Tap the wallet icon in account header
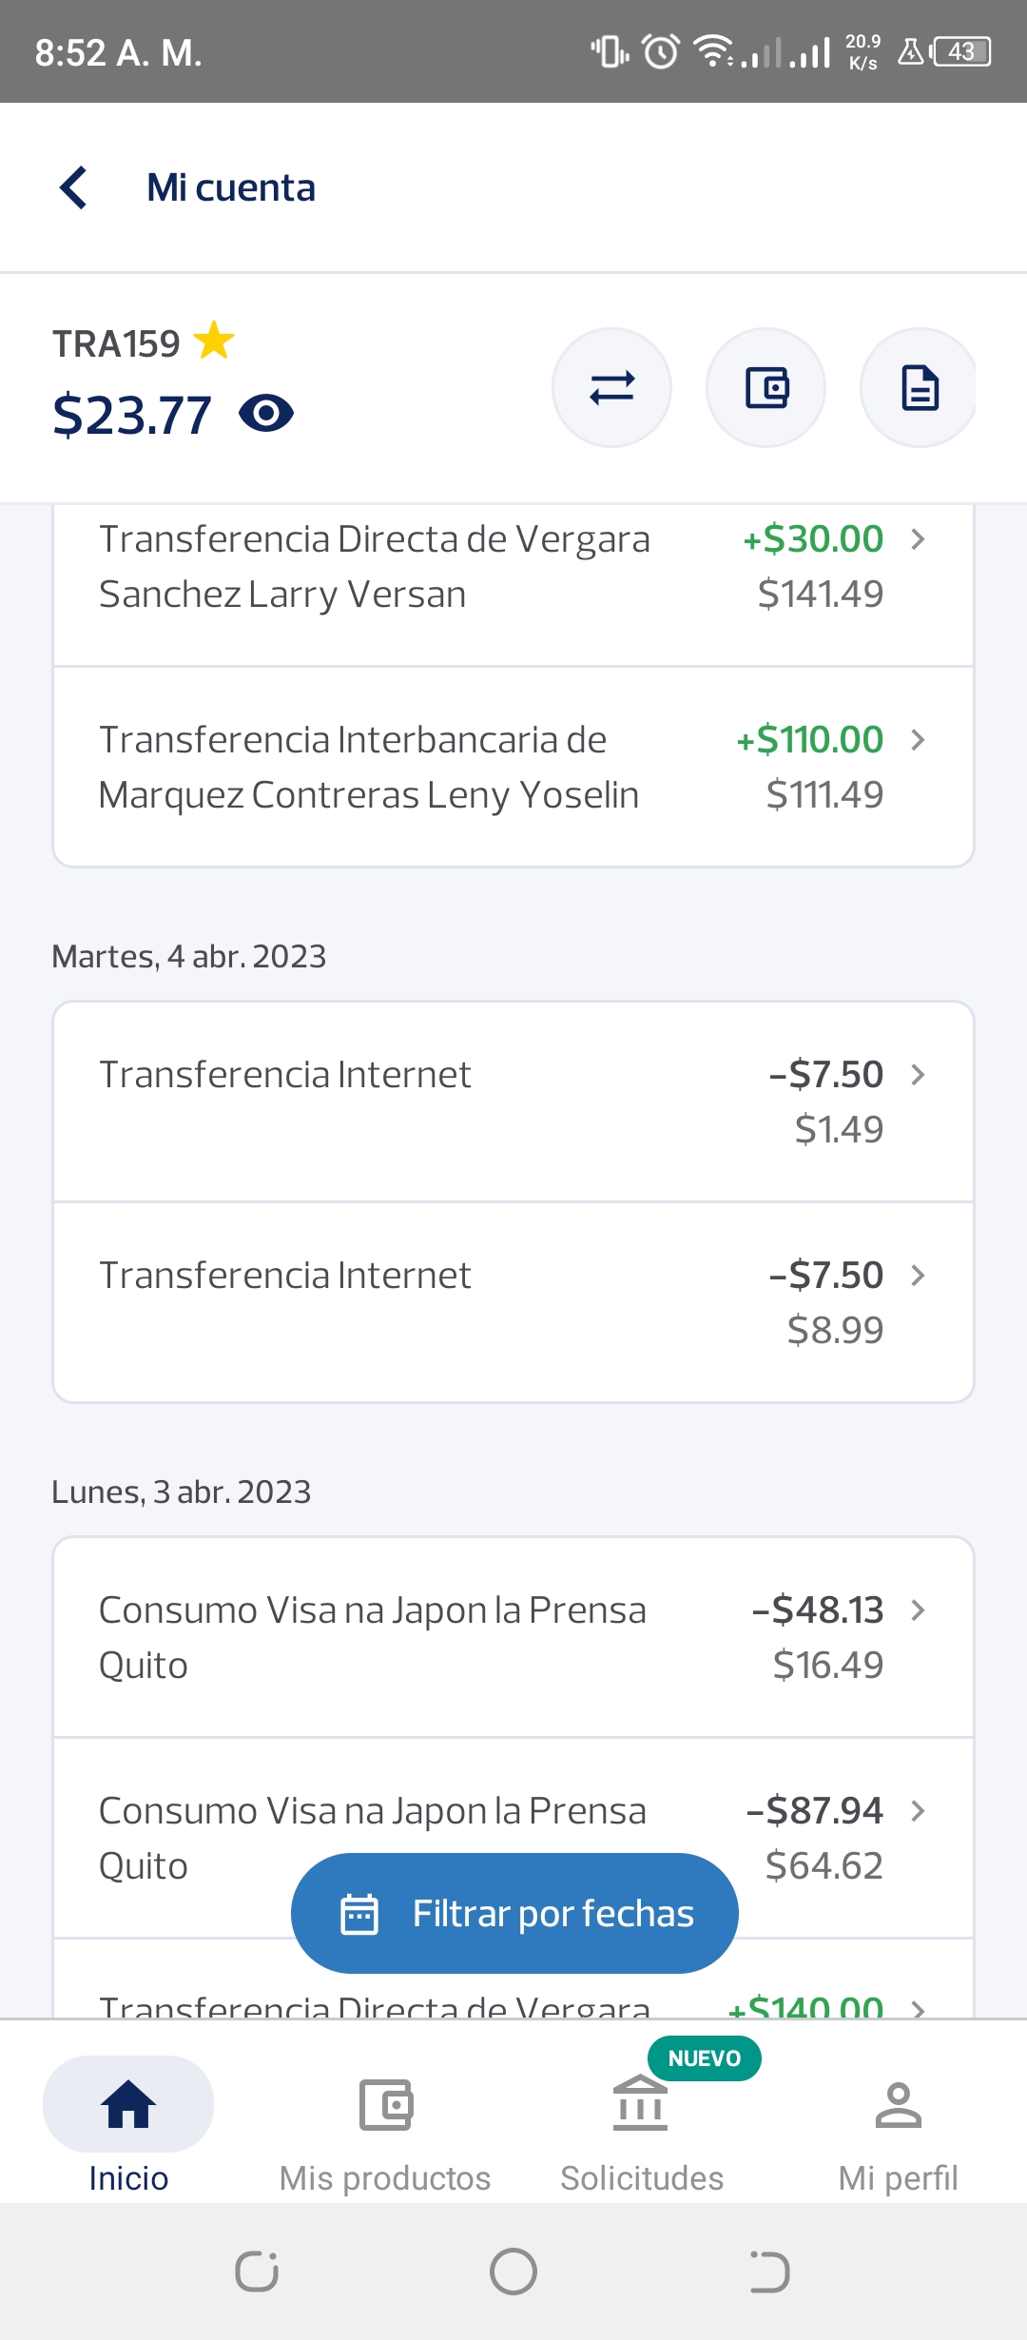Viewport: 1027px width, 2340px height. (765, 388)
